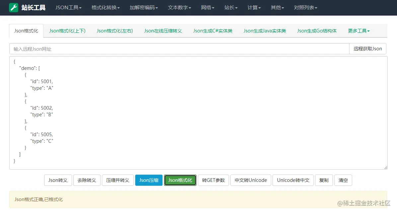Click the 转GET参数 button
This screenshot has height=213, width=397.
coord(213,180)
